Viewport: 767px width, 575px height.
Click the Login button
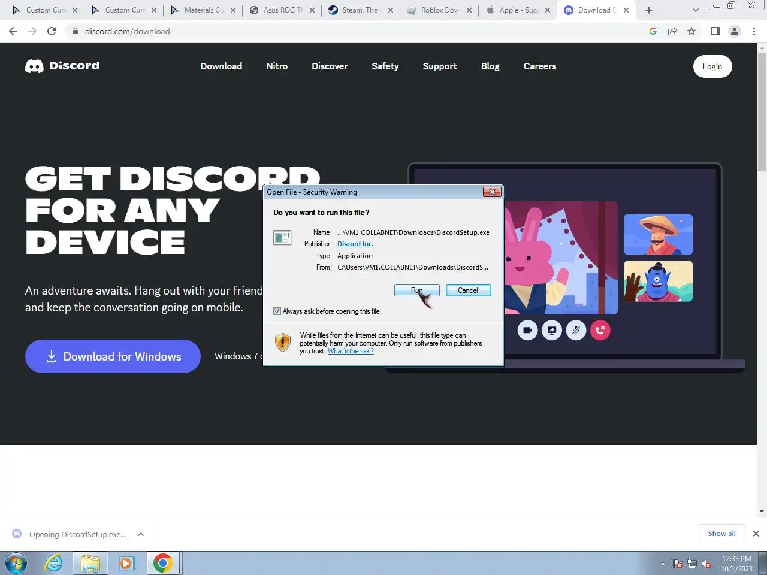click(712, 66)
